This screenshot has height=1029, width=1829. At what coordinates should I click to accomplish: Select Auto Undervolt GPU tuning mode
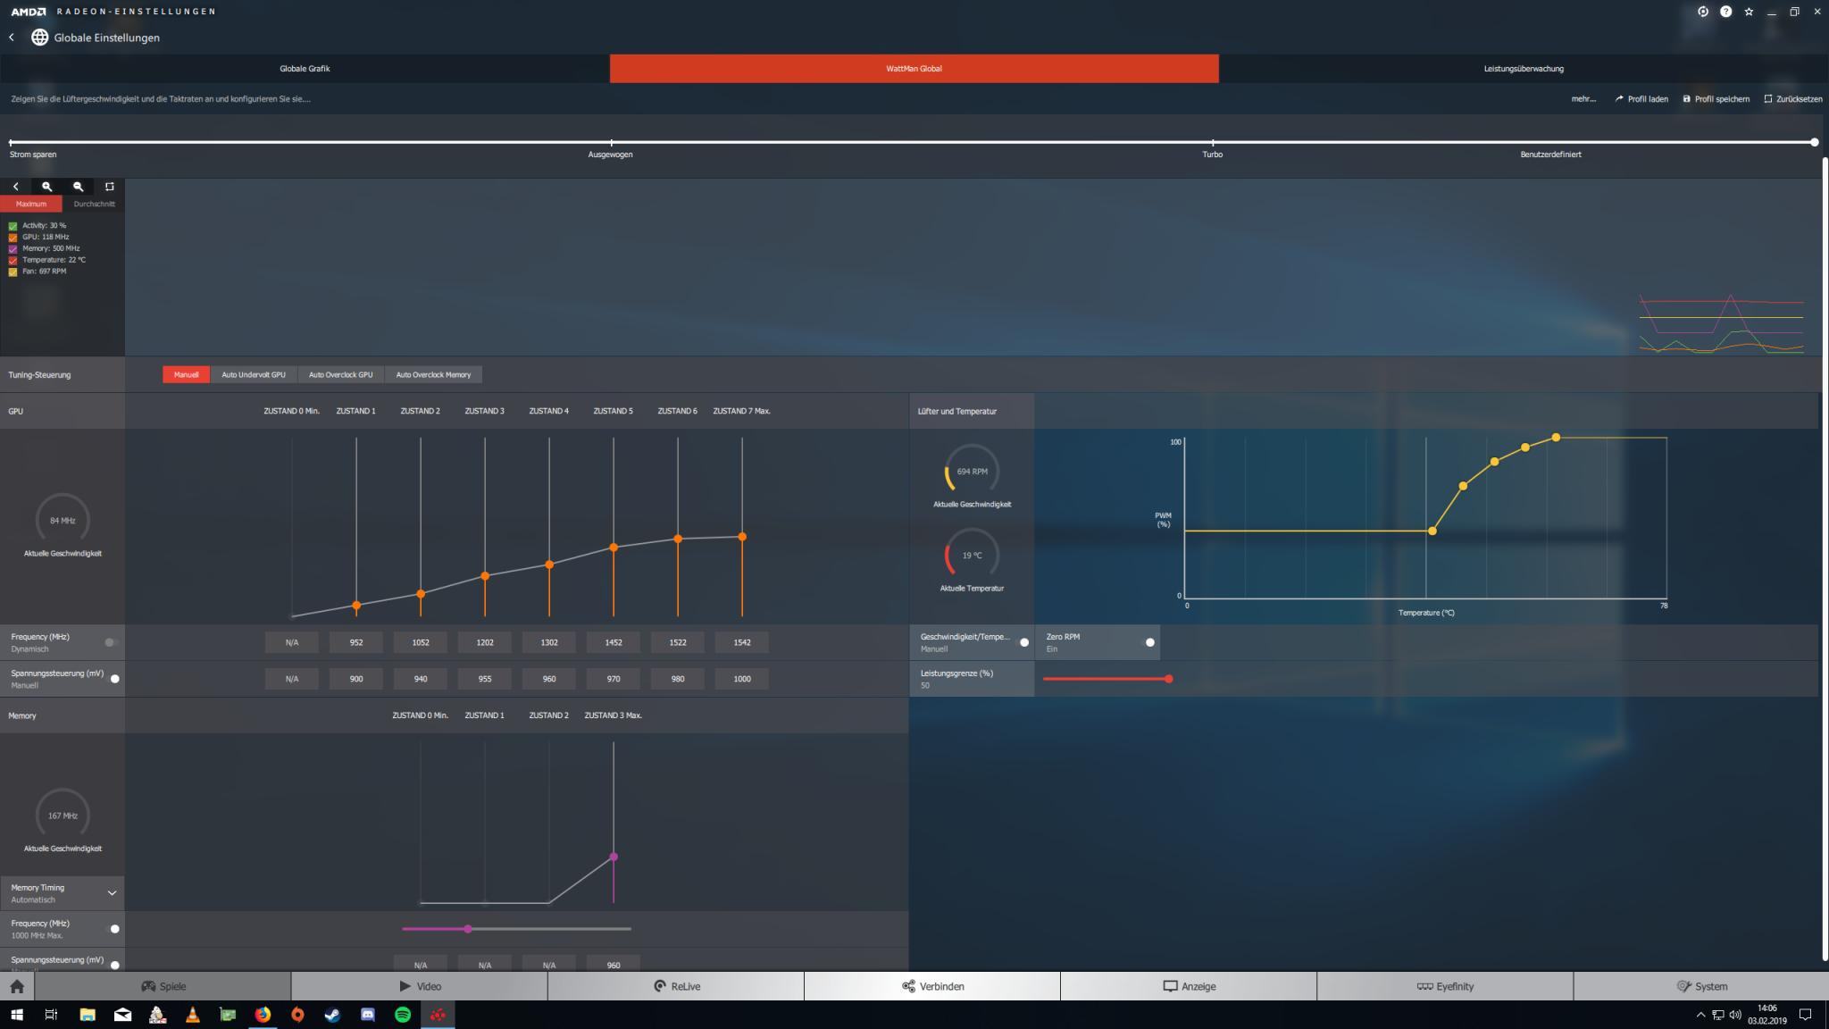coord(254,375)
